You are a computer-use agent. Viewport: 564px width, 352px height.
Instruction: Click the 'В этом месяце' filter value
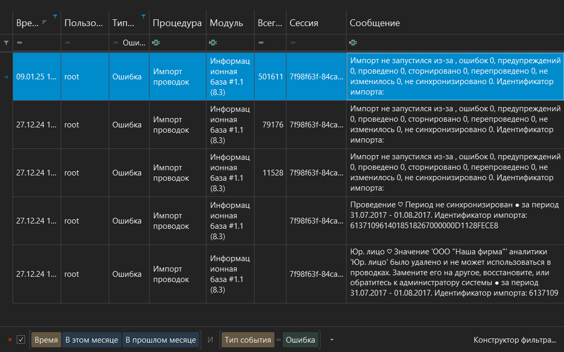coord(91,340)
